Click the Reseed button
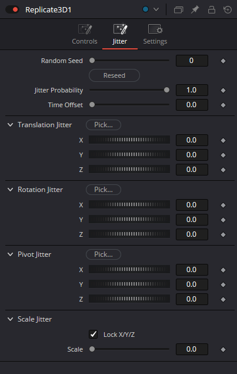The width and height of the screenshot is (237, 374). (114, 75)
